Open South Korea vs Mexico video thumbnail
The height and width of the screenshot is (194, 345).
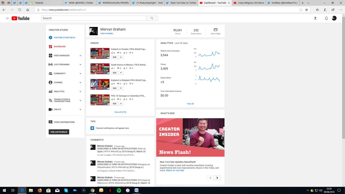coord(100,69)
